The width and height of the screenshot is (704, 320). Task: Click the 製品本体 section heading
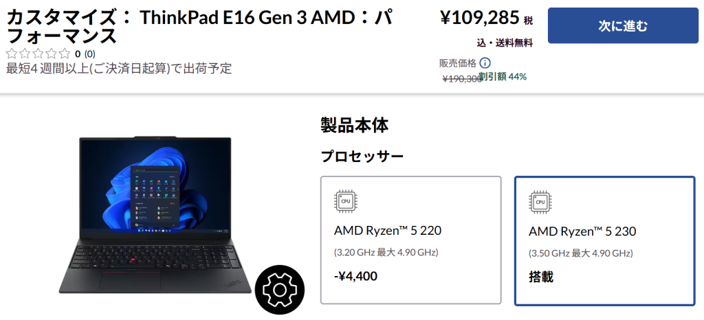point(354,126)
